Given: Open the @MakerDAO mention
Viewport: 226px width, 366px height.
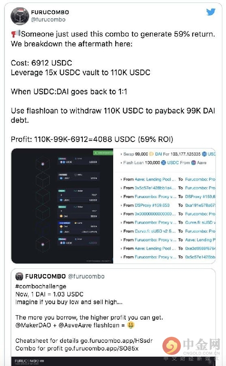Looking at the screenshot, I should [x=33, y=325].
